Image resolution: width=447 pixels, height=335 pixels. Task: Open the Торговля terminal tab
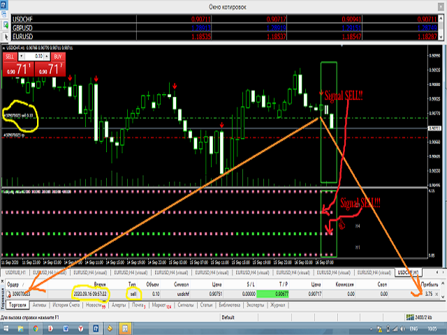(x=17, y=305)
